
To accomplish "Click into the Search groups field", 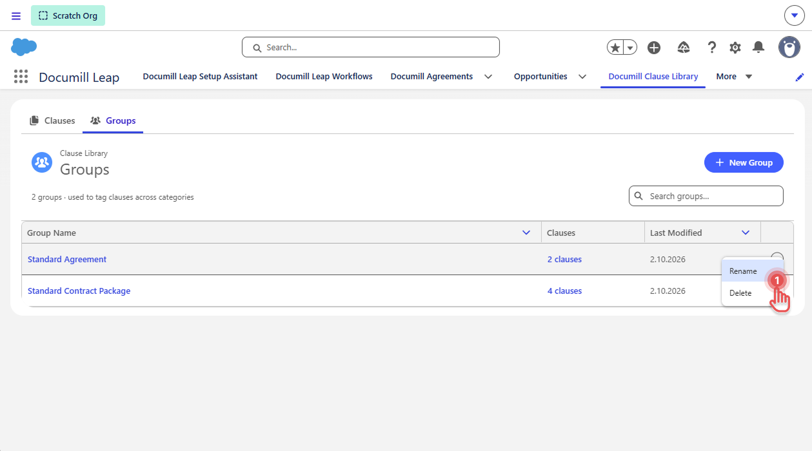I will pyautogui.click(x=706, y=196).
